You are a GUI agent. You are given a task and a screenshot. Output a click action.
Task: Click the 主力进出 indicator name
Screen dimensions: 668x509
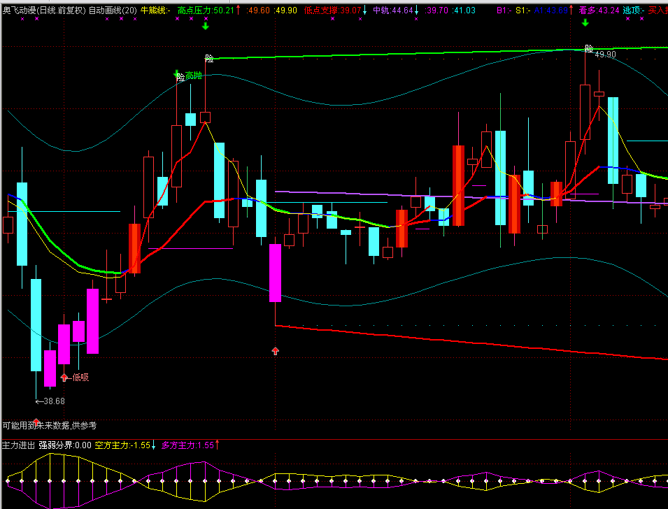click(x=18, y=445)
